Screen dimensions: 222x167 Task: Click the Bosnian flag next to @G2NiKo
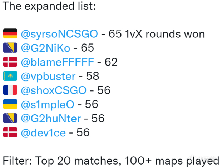[x=10, y=48]
